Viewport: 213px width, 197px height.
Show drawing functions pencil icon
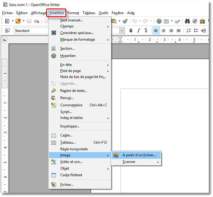point(177,21)
